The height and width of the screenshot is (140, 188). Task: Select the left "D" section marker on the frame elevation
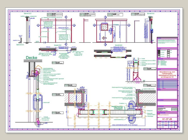point(38,25)
